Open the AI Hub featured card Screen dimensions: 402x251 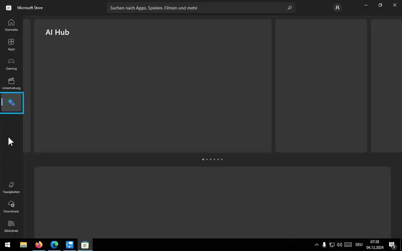153,86
